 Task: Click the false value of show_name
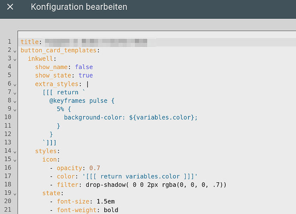click(x=84, y=67)
